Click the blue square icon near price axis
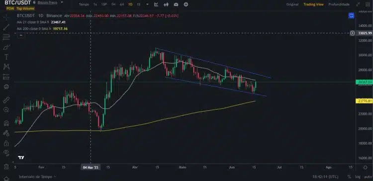 (351, 16)
